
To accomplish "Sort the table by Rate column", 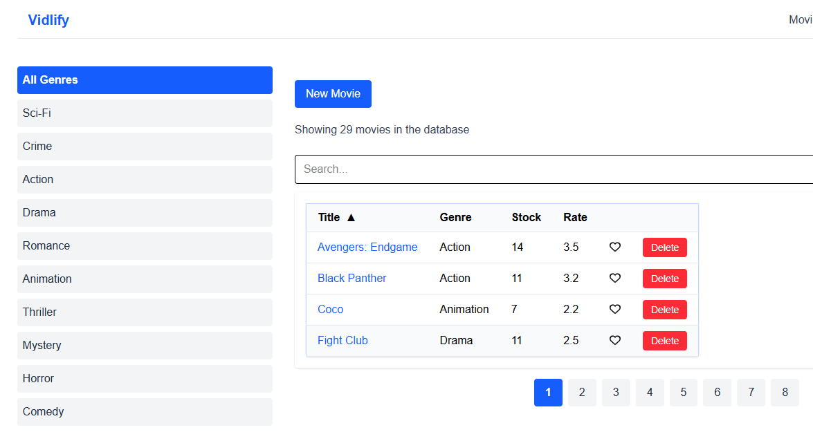I will (575, 218).
